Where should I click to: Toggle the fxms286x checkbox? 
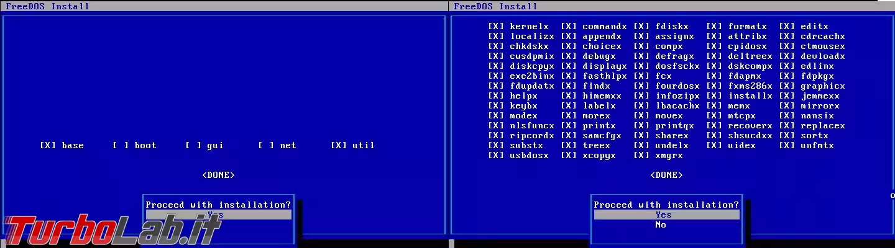[x=714, y=86]
